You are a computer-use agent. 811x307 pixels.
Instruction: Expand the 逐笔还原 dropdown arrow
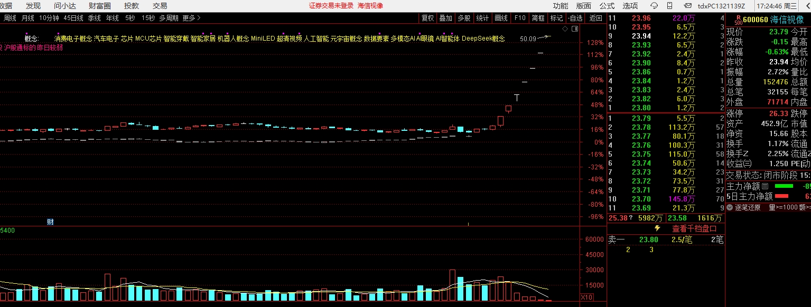(730, 207)
